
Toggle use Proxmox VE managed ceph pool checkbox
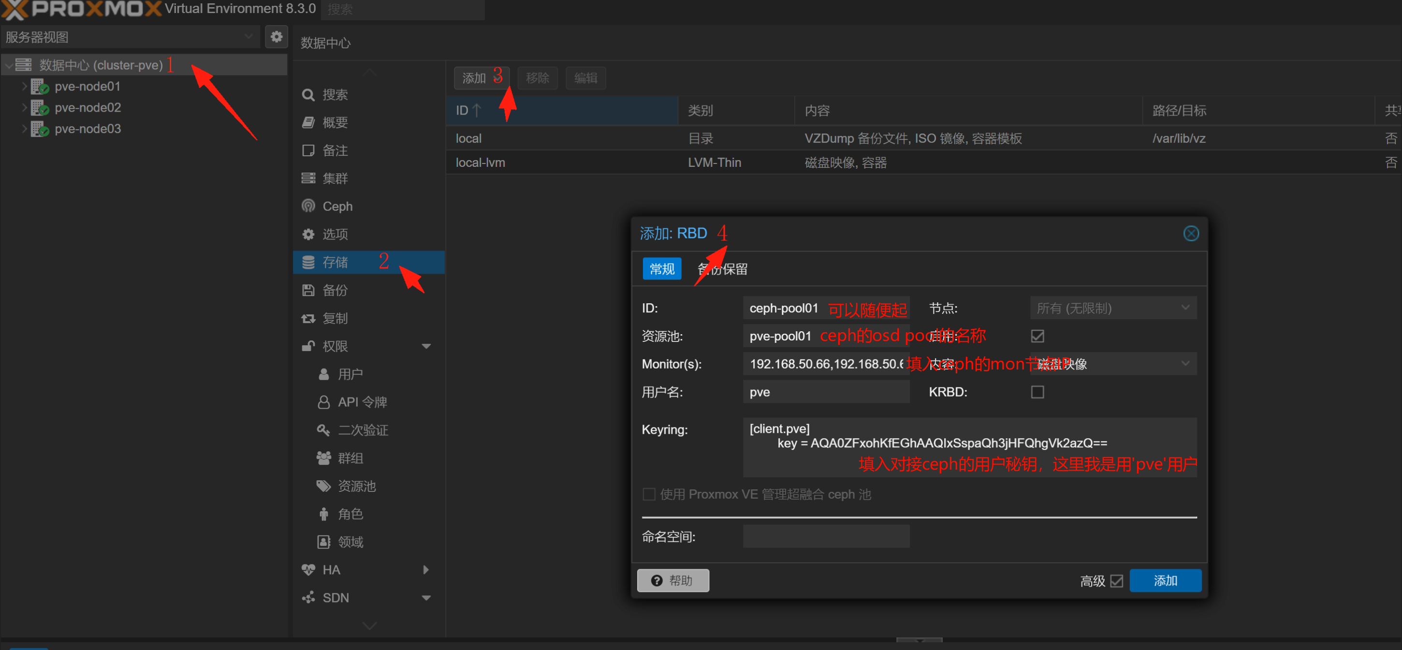(x=649, y=494)
